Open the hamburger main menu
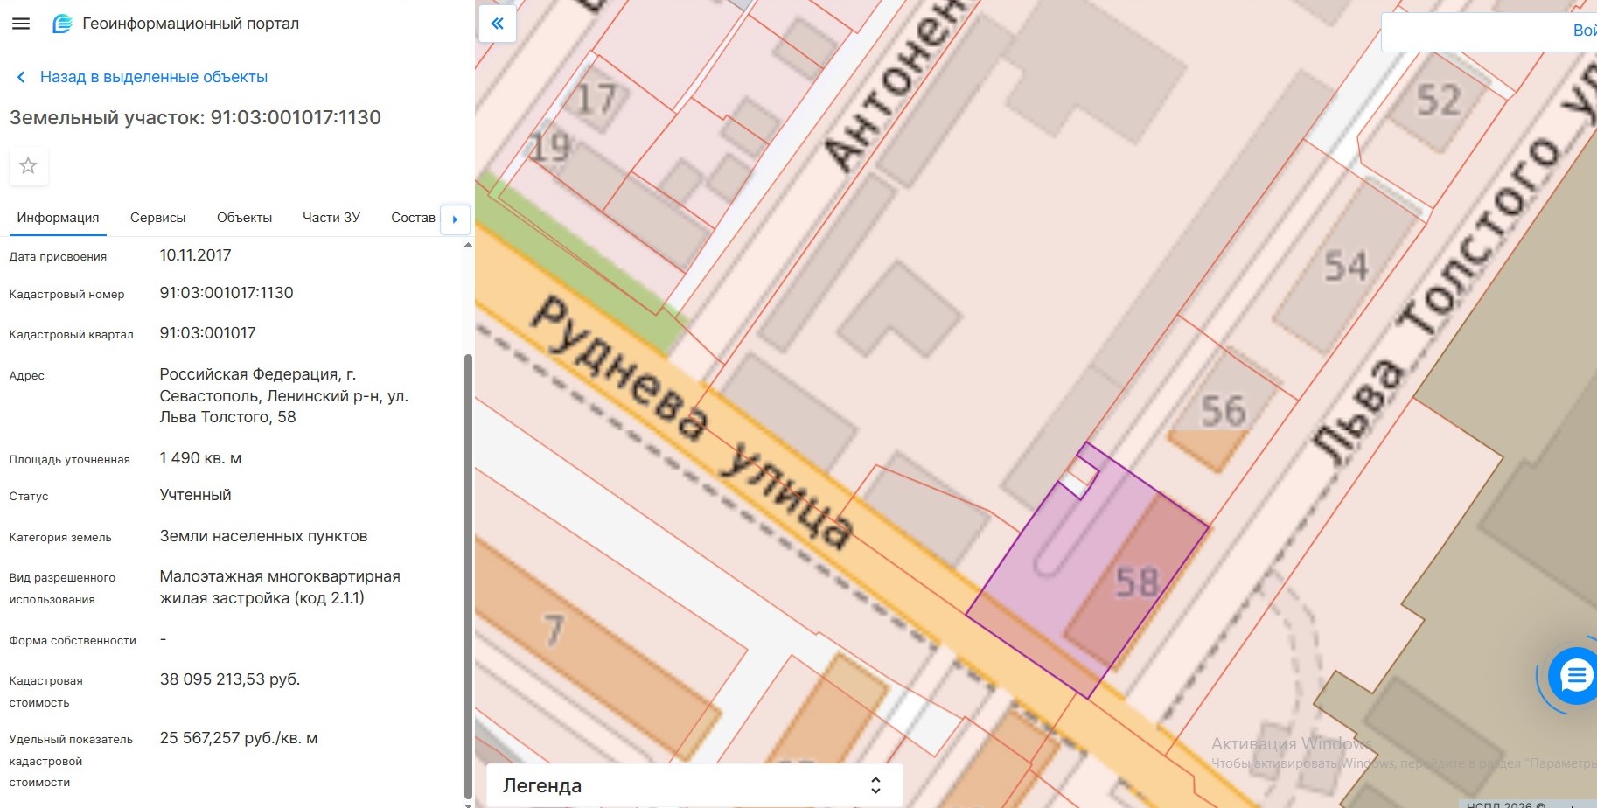This screenshot has width=1597, height=808. pyautogui.click(x=21, y=24)
